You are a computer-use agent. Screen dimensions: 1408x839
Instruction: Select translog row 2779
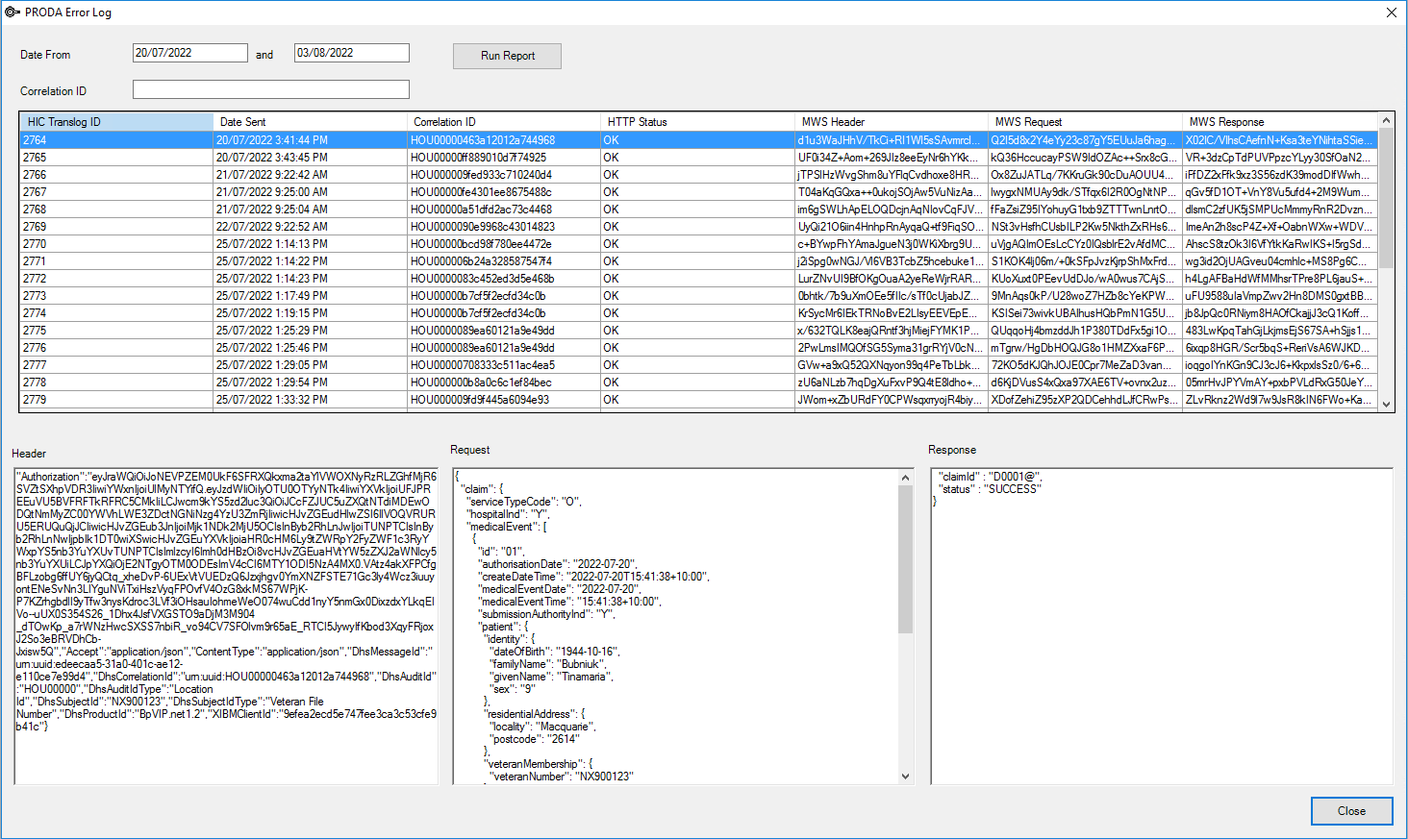click(x=698, y=400)
